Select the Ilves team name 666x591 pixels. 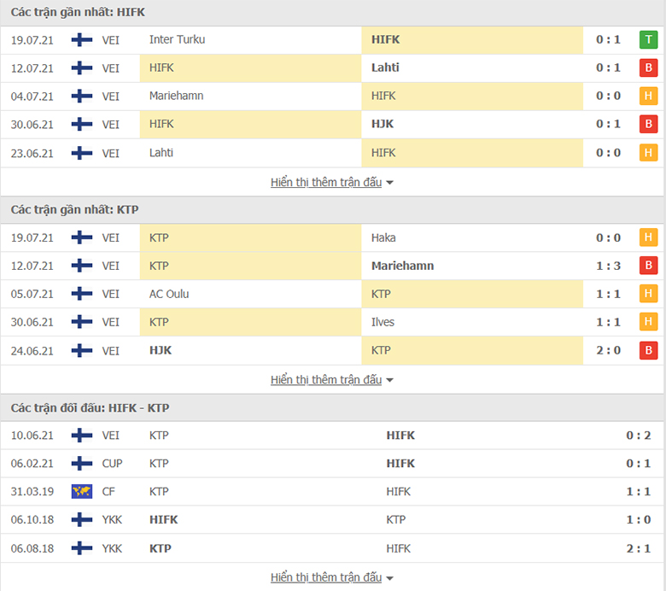383,323
